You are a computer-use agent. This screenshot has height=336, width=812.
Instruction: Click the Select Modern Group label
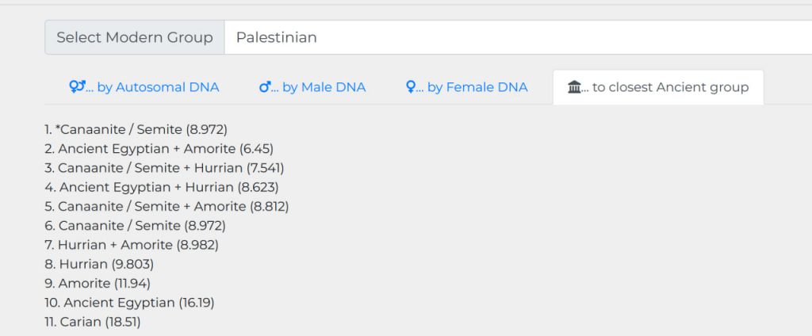pos(135,37)
